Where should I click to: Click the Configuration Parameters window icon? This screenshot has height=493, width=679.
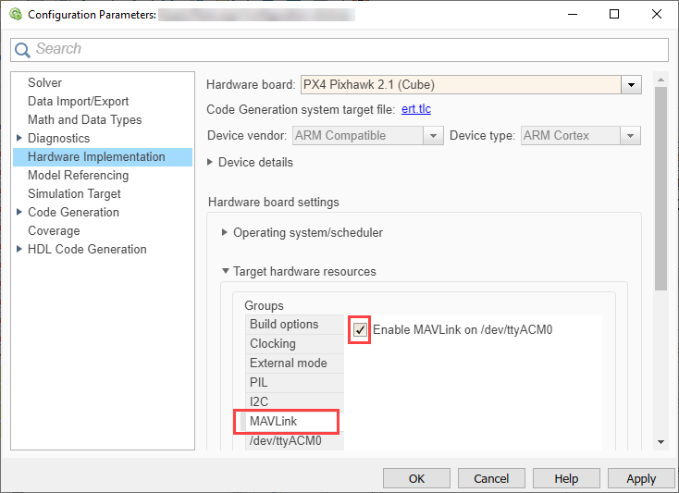[x=14, y=15]
